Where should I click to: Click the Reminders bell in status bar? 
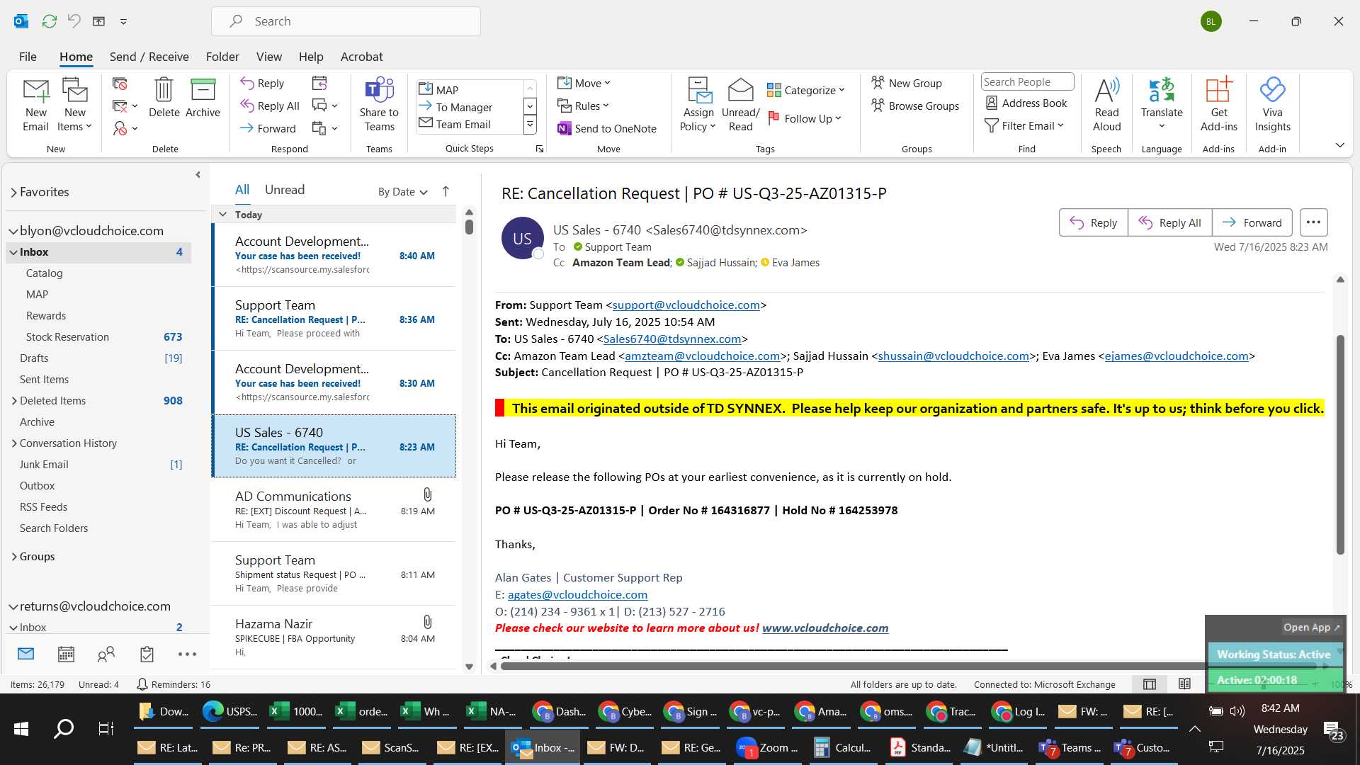pos(142,684)
